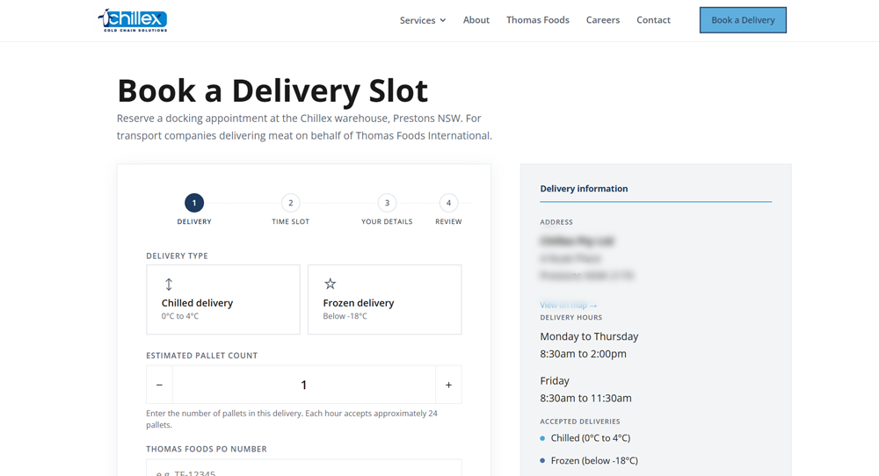Click the 'Estimated Pallet Count' label
The width and height of the screenshot is (879, 476).
pos(202,356)
